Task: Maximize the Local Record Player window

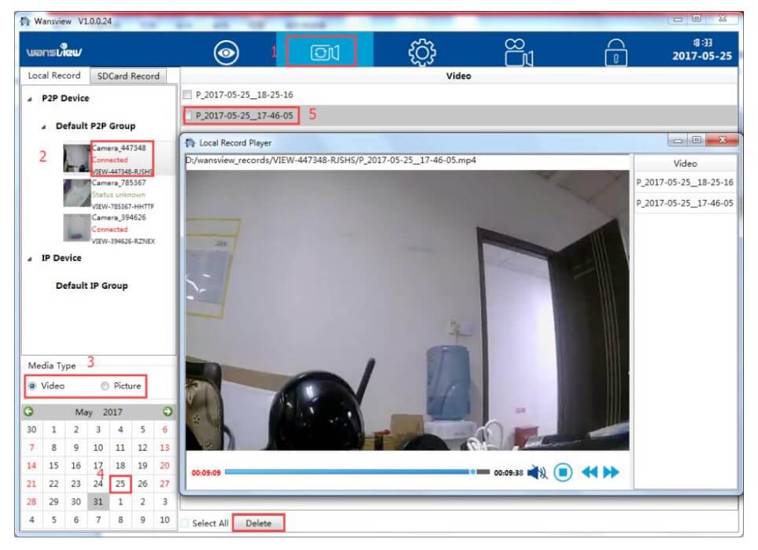Action: (x=697, y=140)
